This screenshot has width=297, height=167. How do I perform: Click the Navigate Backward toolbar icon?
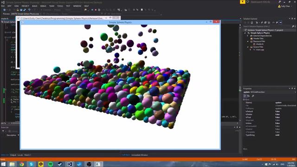tap(4, 10)
